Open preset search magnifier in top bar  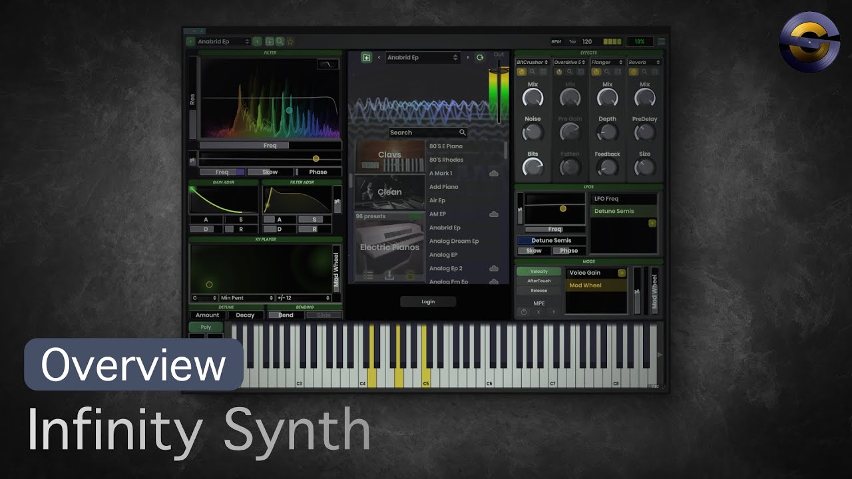(280, 41)
